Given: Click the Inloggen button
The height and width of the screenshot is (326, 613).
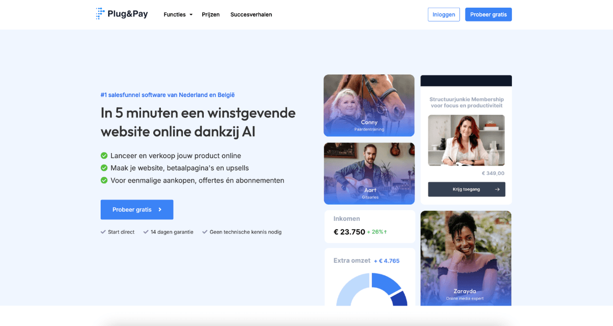Looking at the screenshot, I should [x=444, y=15].
